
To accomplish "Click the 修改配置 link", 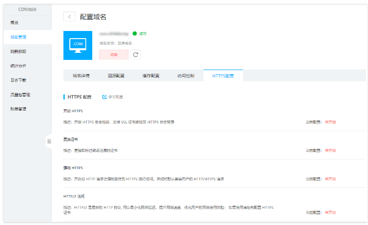I will click(x=116, y=97).
